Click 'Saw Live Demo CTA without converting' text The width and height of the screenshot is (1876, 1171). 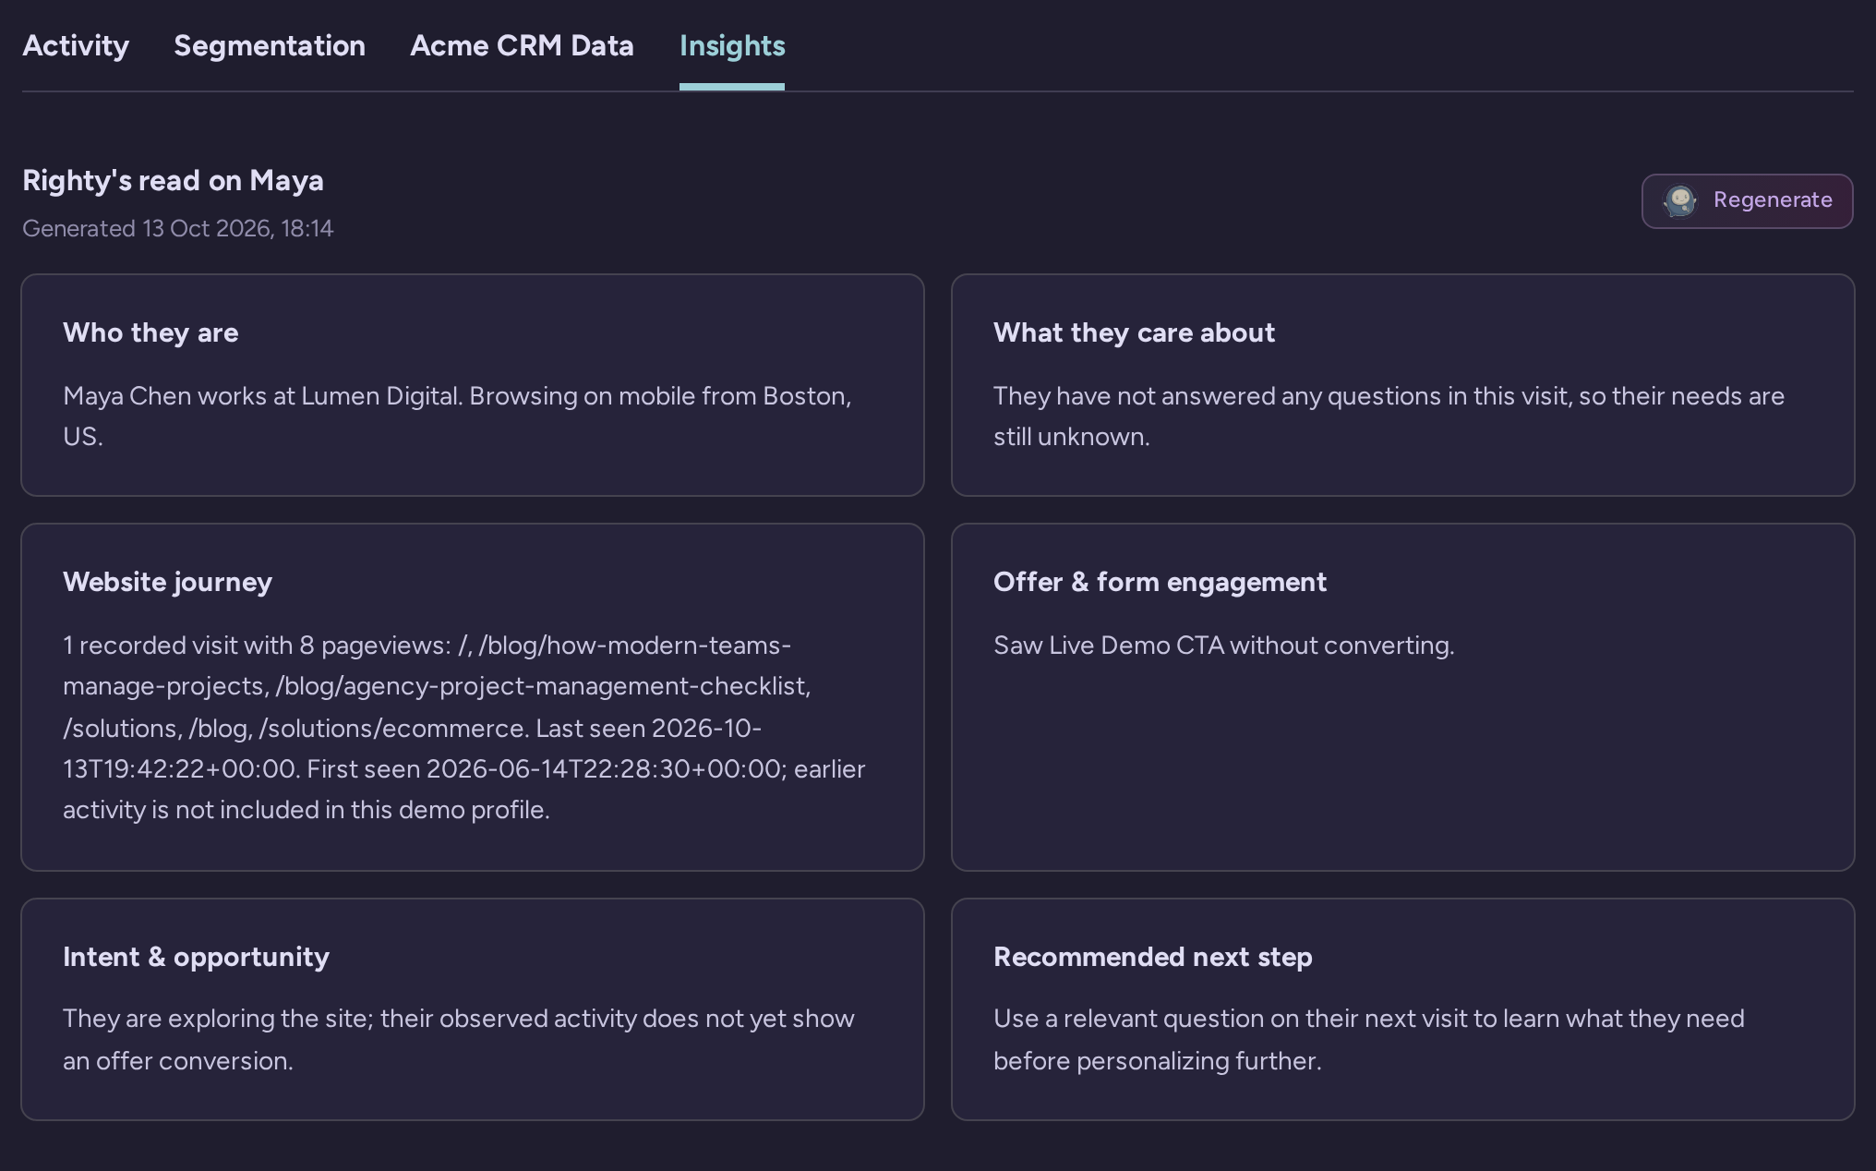tap(1223, 646)
